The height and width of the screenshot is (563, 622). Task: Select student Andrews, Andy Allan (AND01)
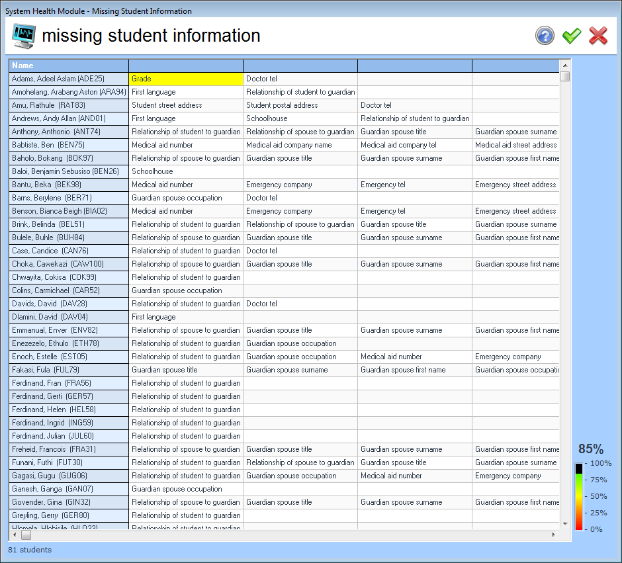tap(69, 118)
